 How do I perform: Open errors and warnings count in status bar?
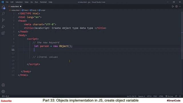(5, 96)
